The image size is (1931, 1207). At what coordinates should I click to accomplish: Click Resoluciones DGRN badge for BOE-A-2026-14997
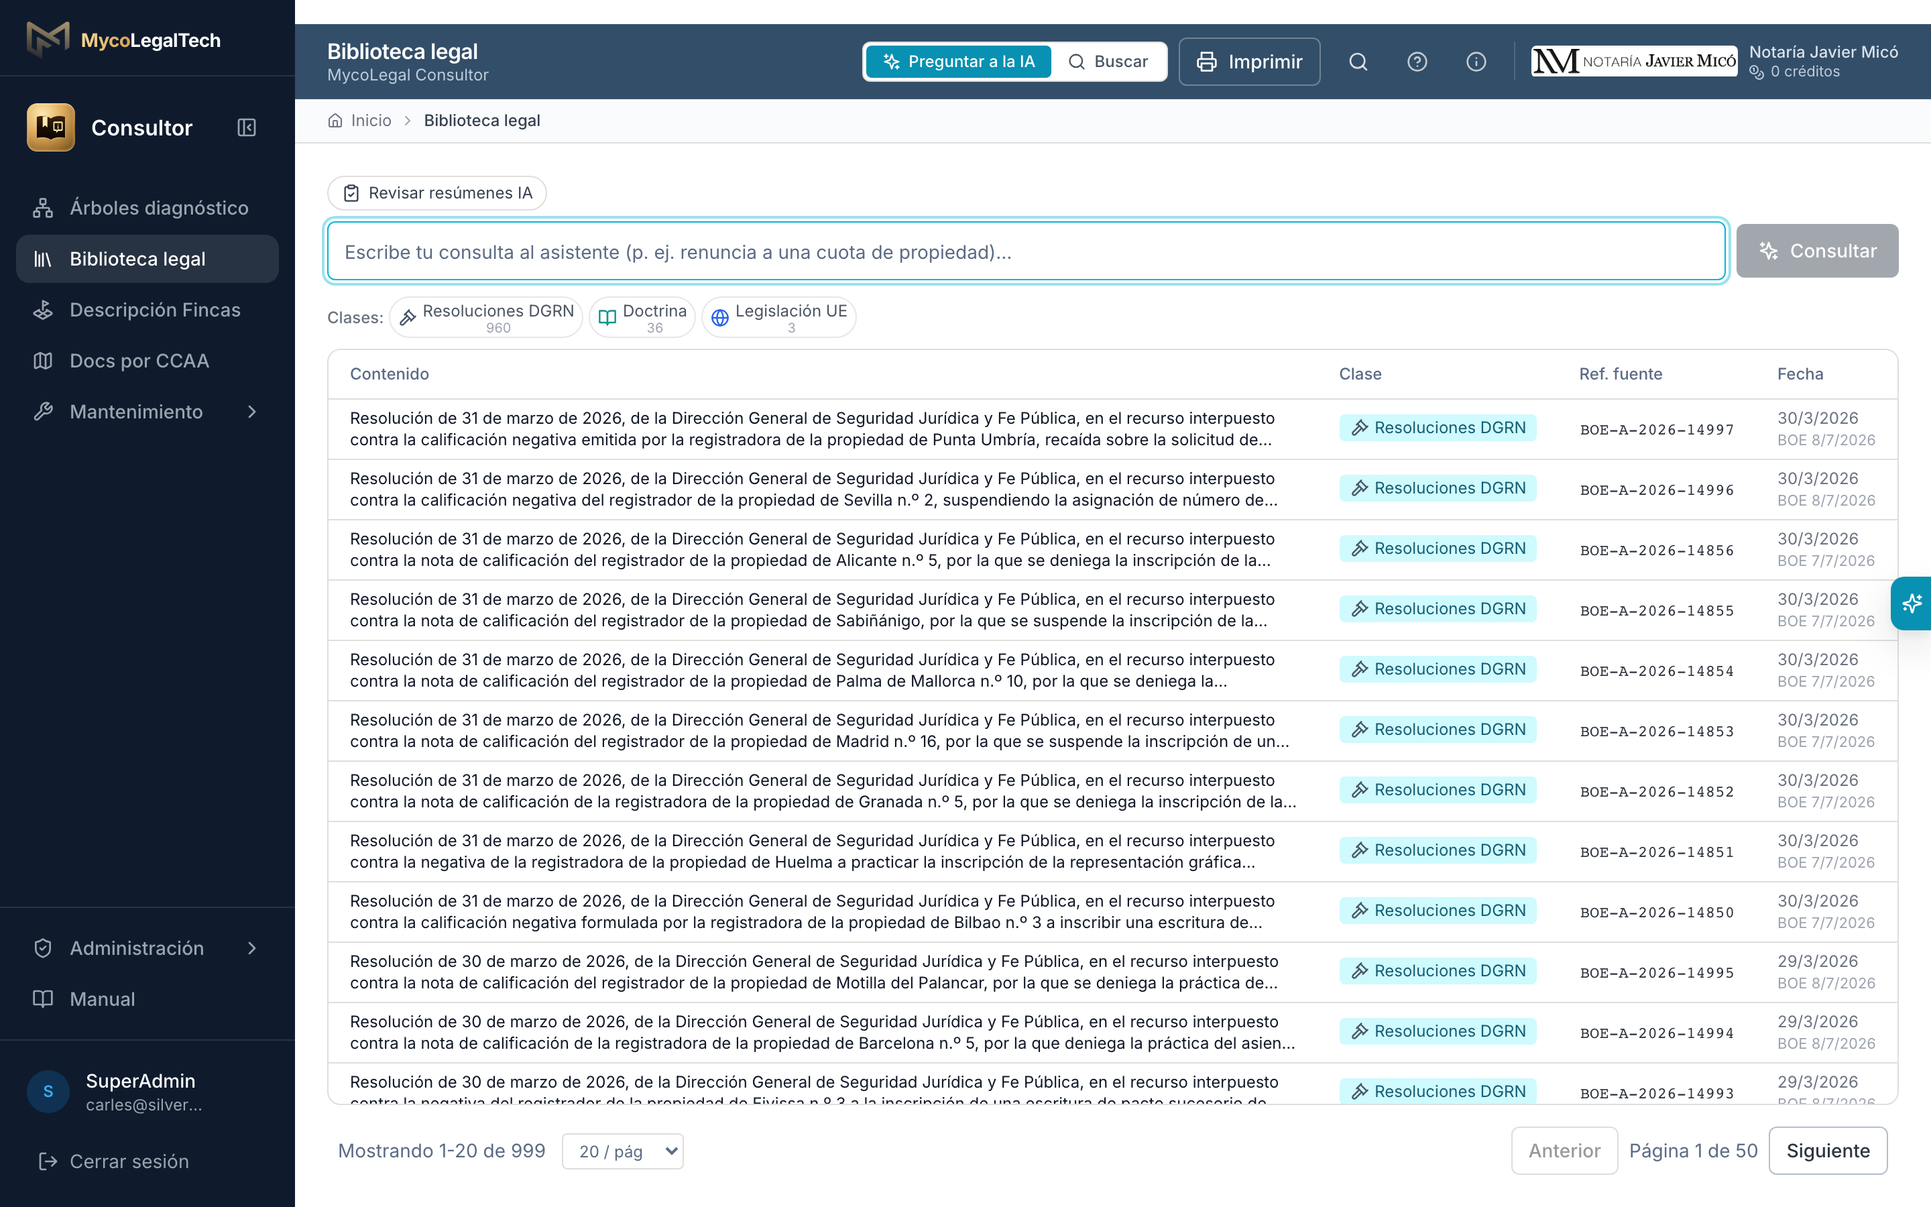pyautogui.click(x=1438, y=428)
